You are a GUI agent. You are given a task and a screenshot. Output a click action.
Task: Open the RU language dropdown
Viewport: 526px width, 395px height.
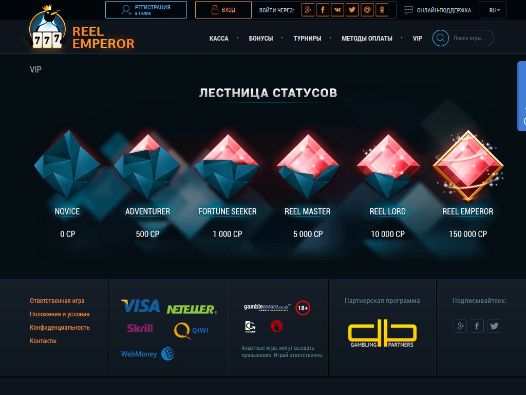493,10
